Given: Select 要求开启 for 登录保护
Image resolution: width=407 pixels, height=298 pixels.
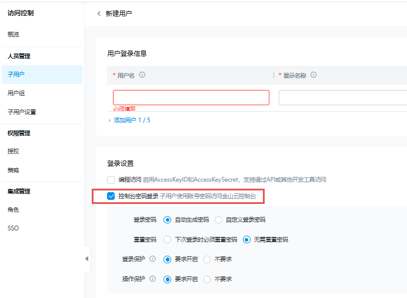Looking at the screenshot, I should [x=167, y=259].
